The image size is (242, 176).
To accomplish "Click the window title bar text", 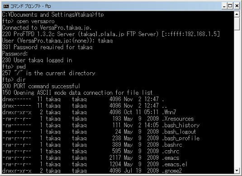I will 30,6.
